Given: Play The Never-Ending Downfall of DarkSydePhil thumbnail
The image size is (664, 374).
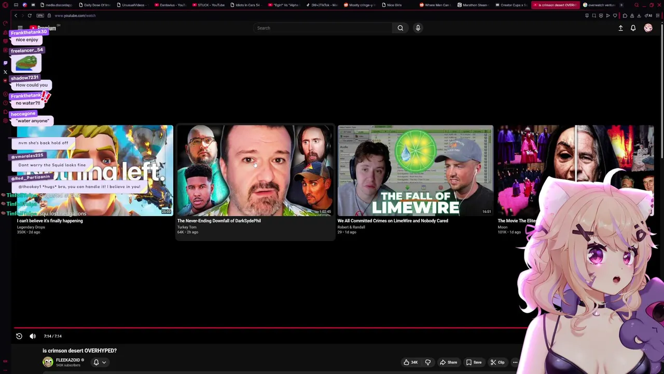Looking at the screenshot, I should [255, 170].
